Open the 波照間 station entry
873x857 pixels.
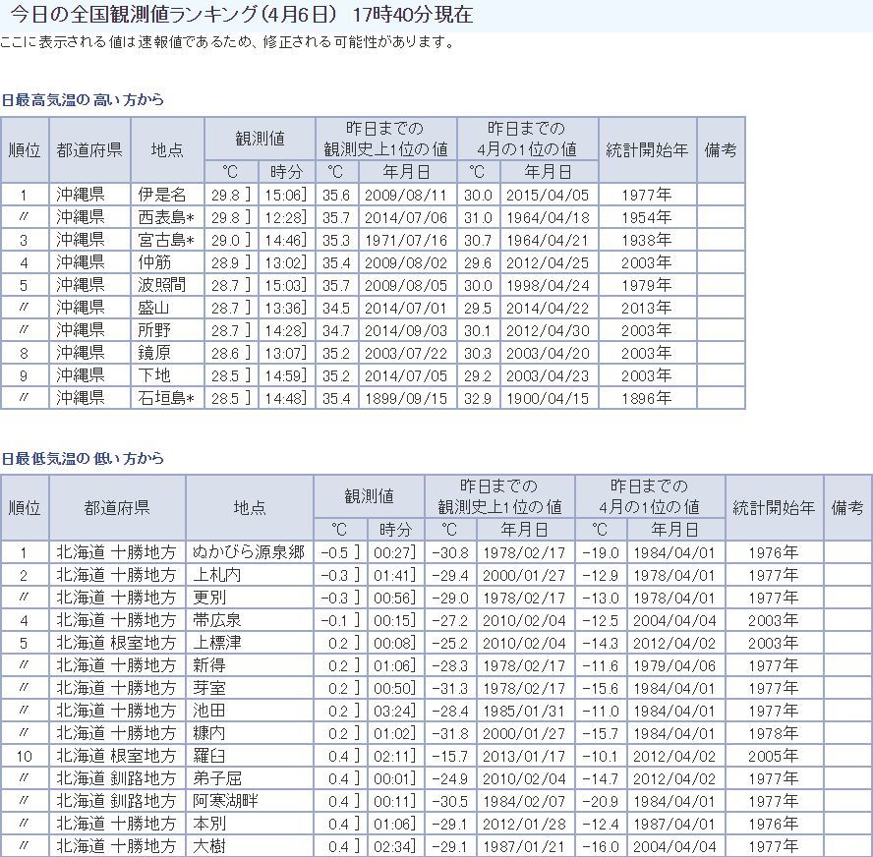(x=162, y=285)
